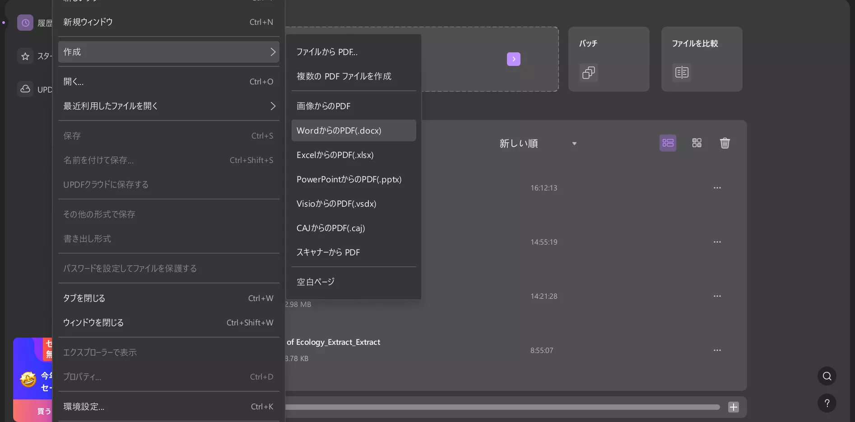Choose ExcelからのPDF(.xlsx)
Viewport: 855px width, 422px height.
click(354, 155)
